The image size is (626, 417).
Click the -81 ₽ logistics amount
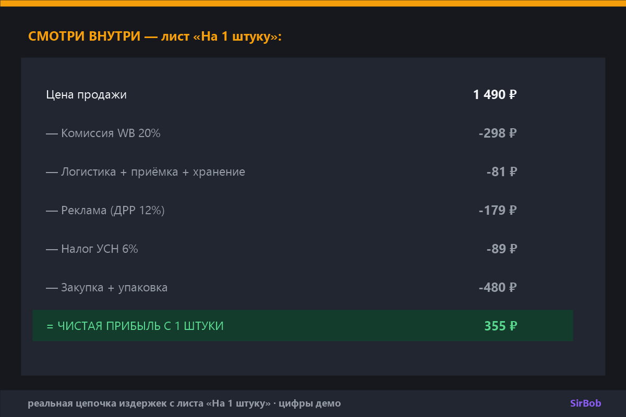click(x=501, y=172)
